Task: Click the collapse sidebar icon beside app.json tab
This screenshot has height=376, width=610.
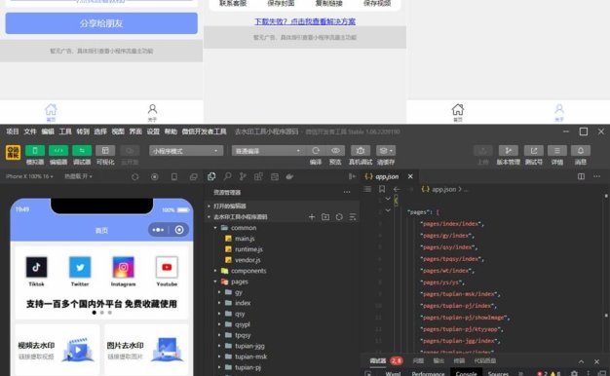Action: tap(352, 176)
